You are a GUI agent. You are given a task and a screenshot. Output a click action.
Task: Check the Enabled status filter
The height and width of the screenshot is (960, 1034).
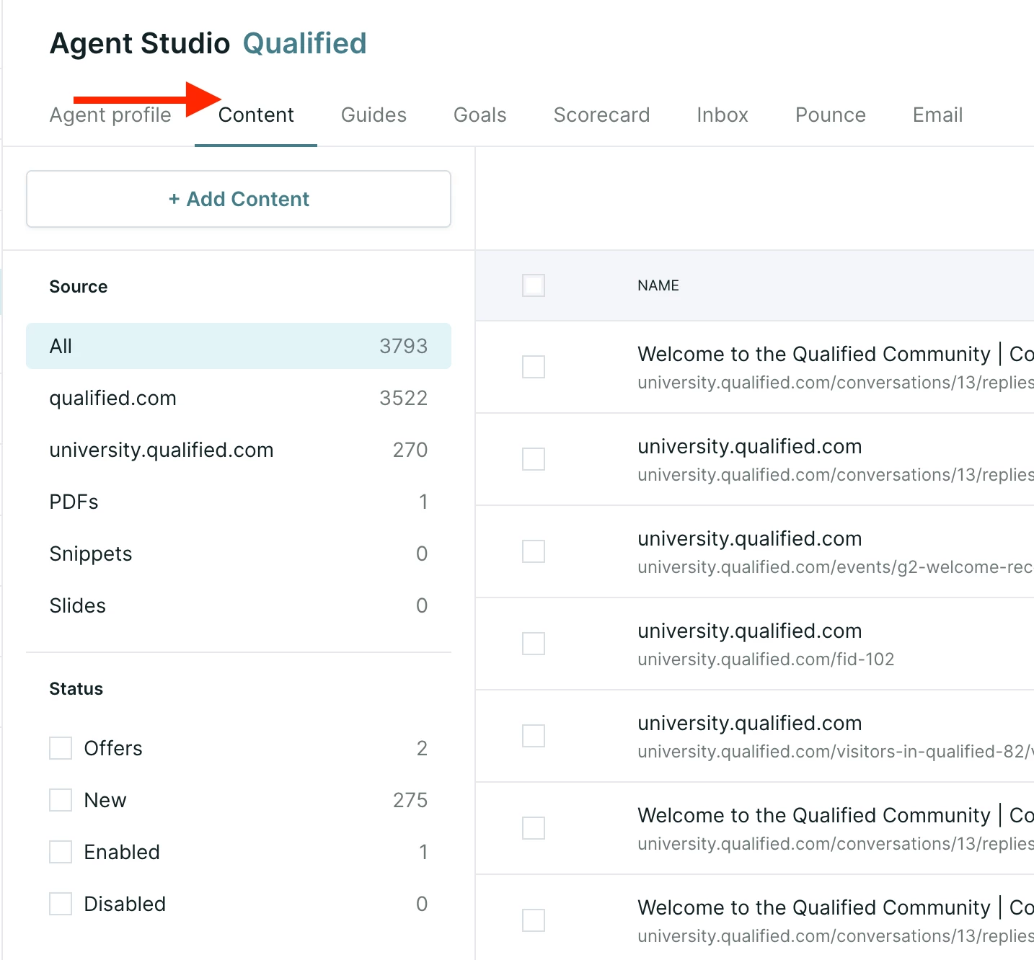click(x=61, y=852)
